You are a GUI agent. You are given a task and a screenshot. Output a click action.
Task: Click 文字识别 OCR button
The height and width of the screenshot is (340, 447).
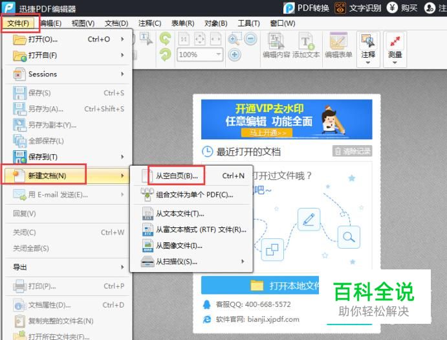(x=358, y=8)
